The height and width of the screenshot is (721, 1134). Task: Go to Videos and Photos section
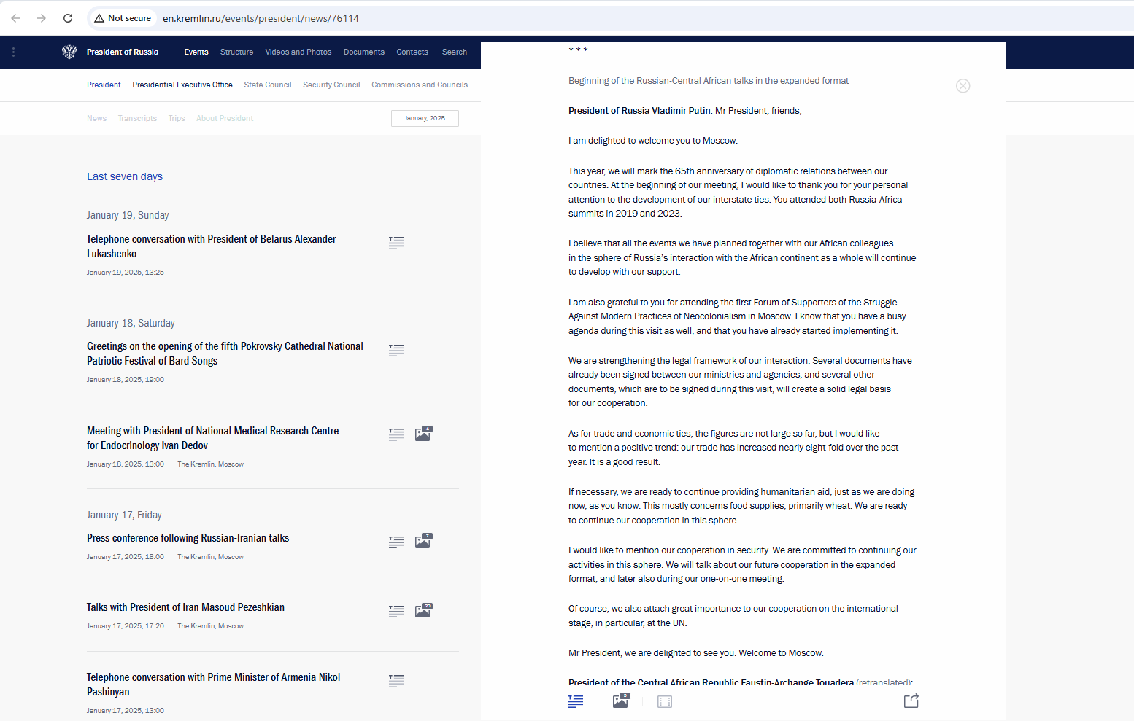click(298, 52)
